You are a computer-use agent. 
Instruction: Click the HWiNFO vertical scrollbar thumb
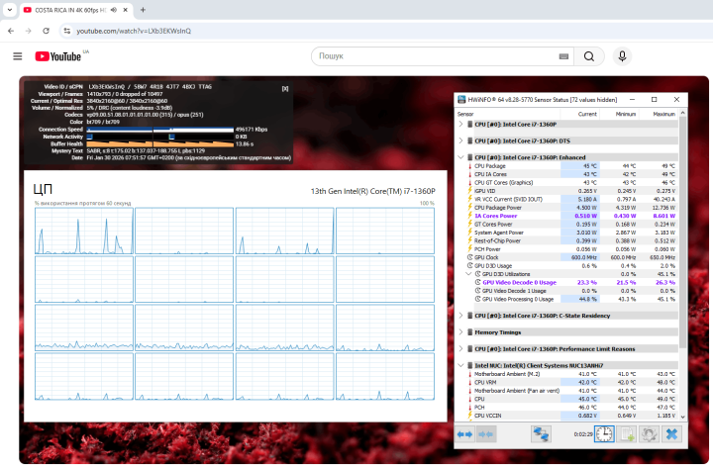[x=682, y=233]
